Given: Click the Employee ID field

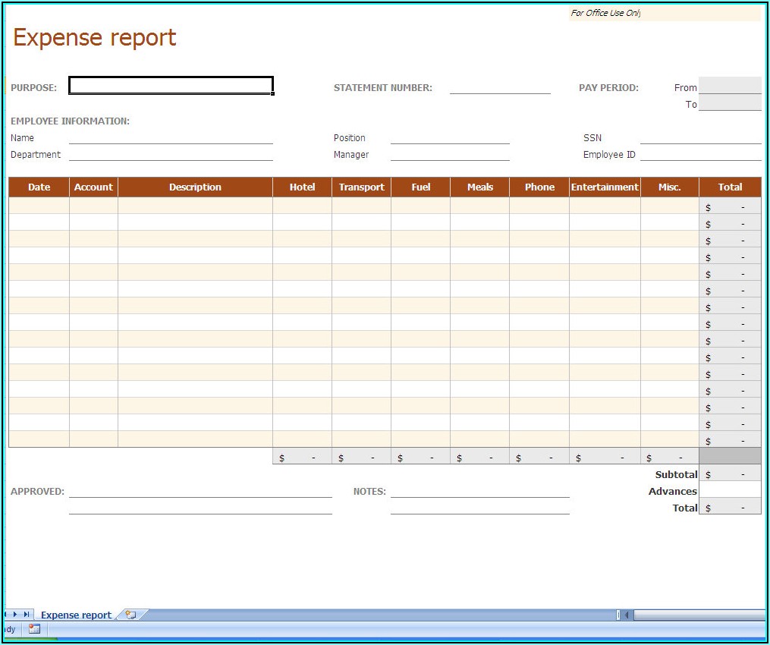Looking at the screenshot, I should pyautogui.click(x=700, y=154).
